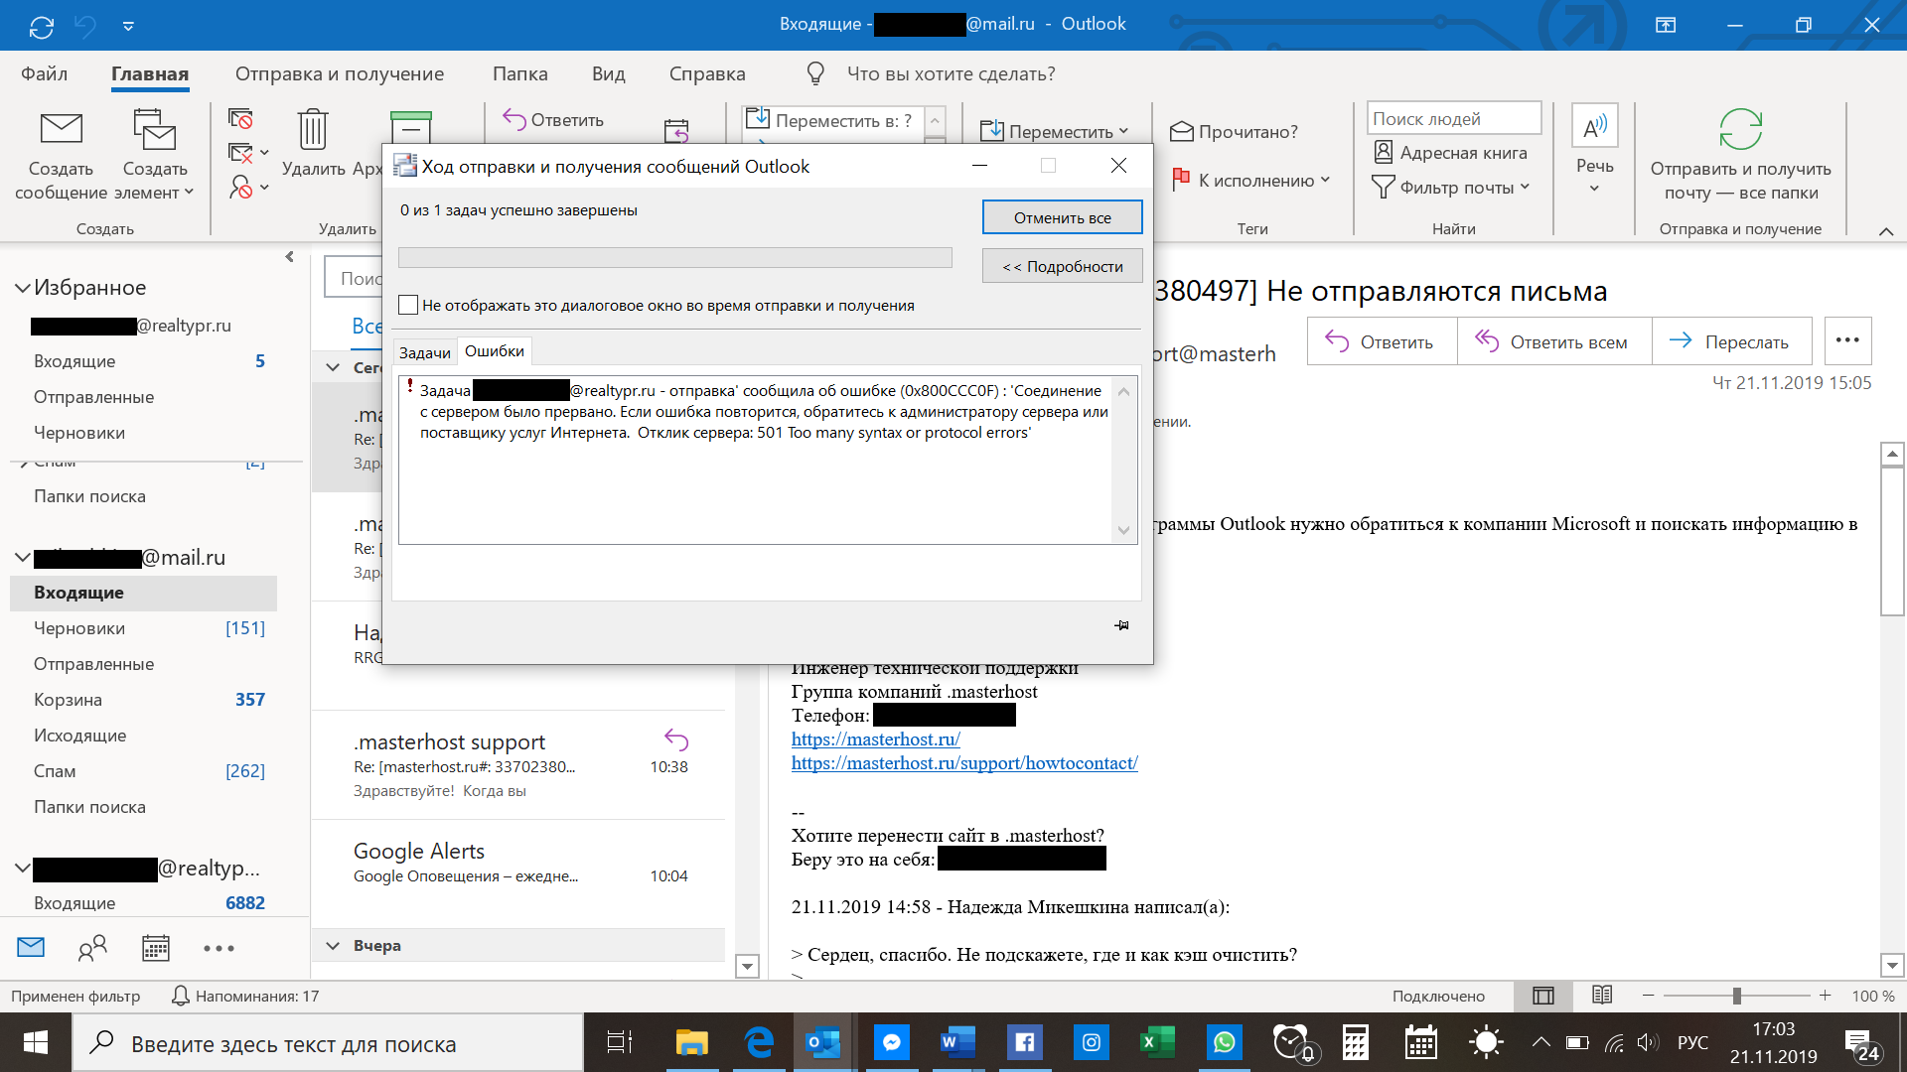
Task: Click the Send/Receive sync icon in the title bar
Action: click(x=42, y=26)
